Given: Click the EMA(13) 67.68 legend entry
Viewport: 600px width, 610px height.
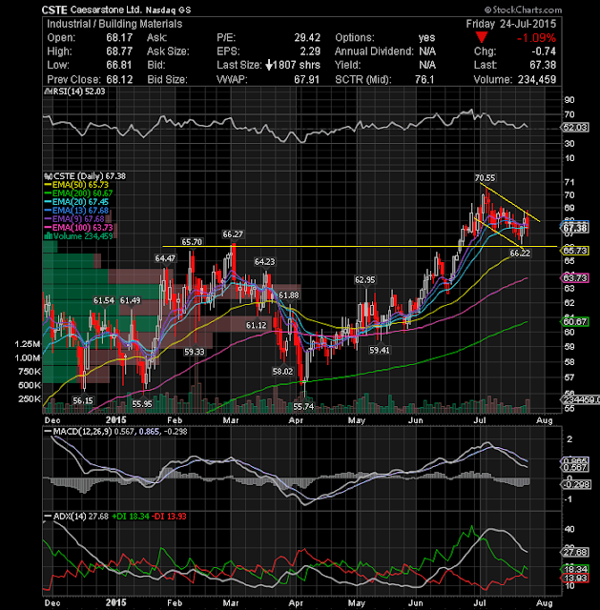Looking at the screenshot, I should (76, 211).
